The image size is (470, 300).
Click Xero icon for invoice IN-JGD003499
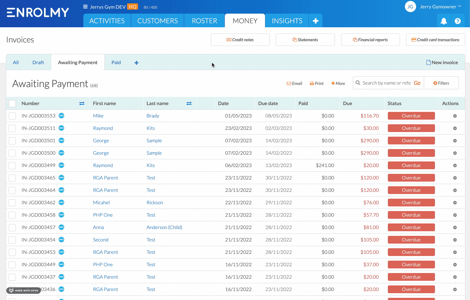pyautogui.click(x=61, y=165)
